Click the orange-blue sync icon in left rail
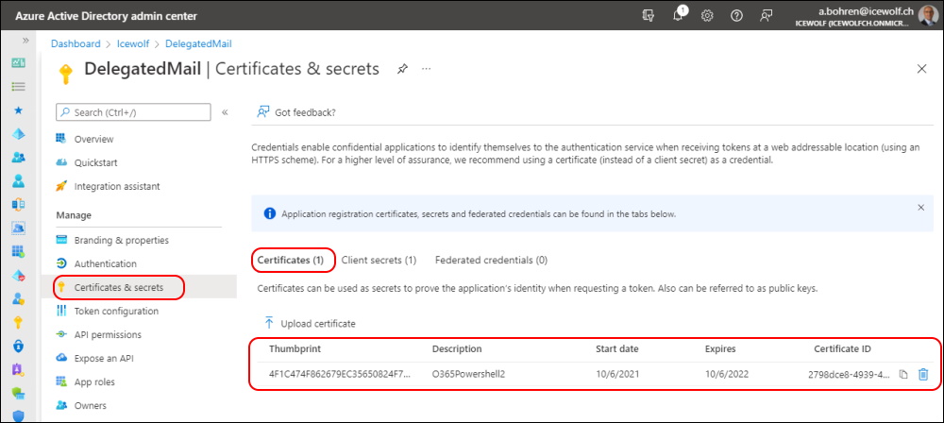This screenshot has height=423, width=944. click(x=19, y=204)
